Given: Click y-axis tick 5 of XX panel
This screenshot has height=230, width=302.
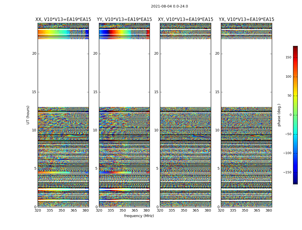Looking at the screenshot, I should click(35, 168).
